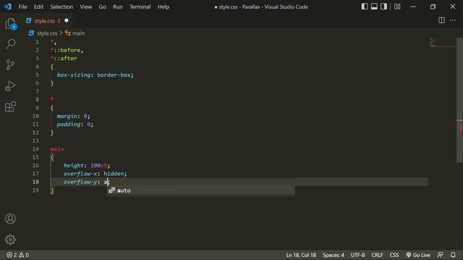Click line number 14 in the gutter
This screenshot has height=260, width=463.
coord(35,149)
